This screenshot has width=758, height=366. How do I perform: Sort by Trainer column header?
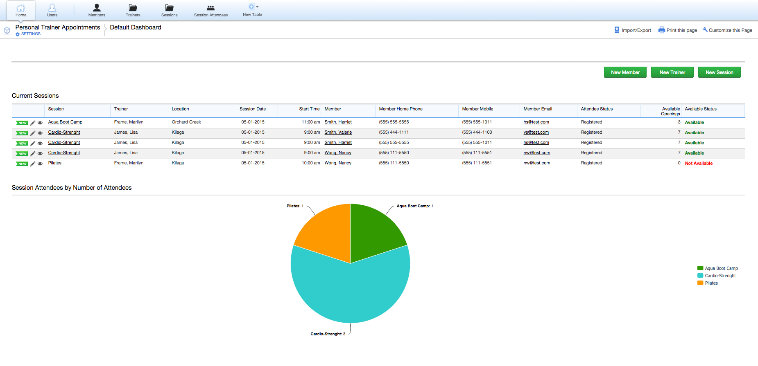point(121,109)
